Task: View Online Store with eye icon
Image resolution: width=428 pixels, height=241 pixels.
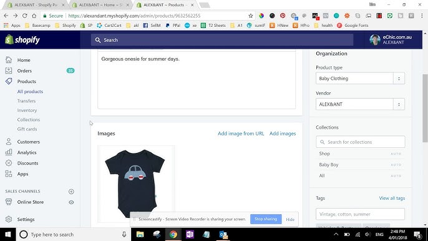Action: coord(71,202)
